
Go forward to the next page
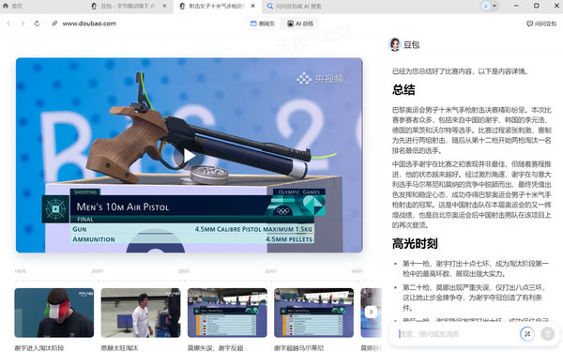23,23
